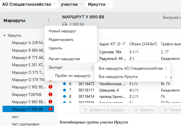
Task: Click the sort icon in Адрес КП column
Action: pos(124,44)
